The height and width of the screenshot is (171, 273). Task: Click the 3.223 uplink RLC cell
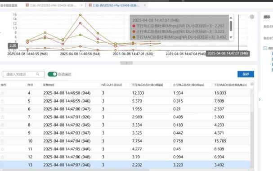click(178, 165)
